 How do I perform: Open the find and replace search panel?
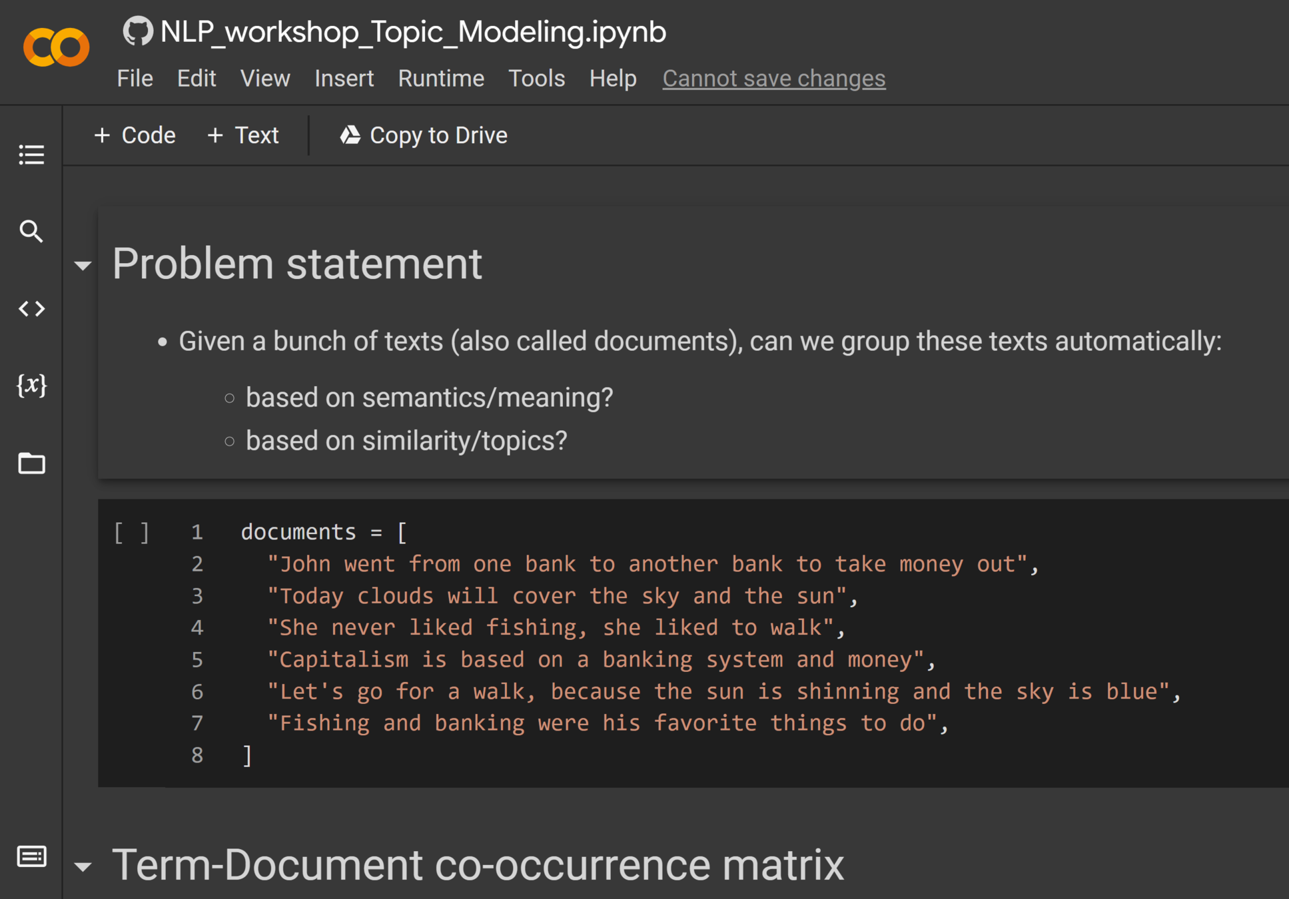click(31, 231)
